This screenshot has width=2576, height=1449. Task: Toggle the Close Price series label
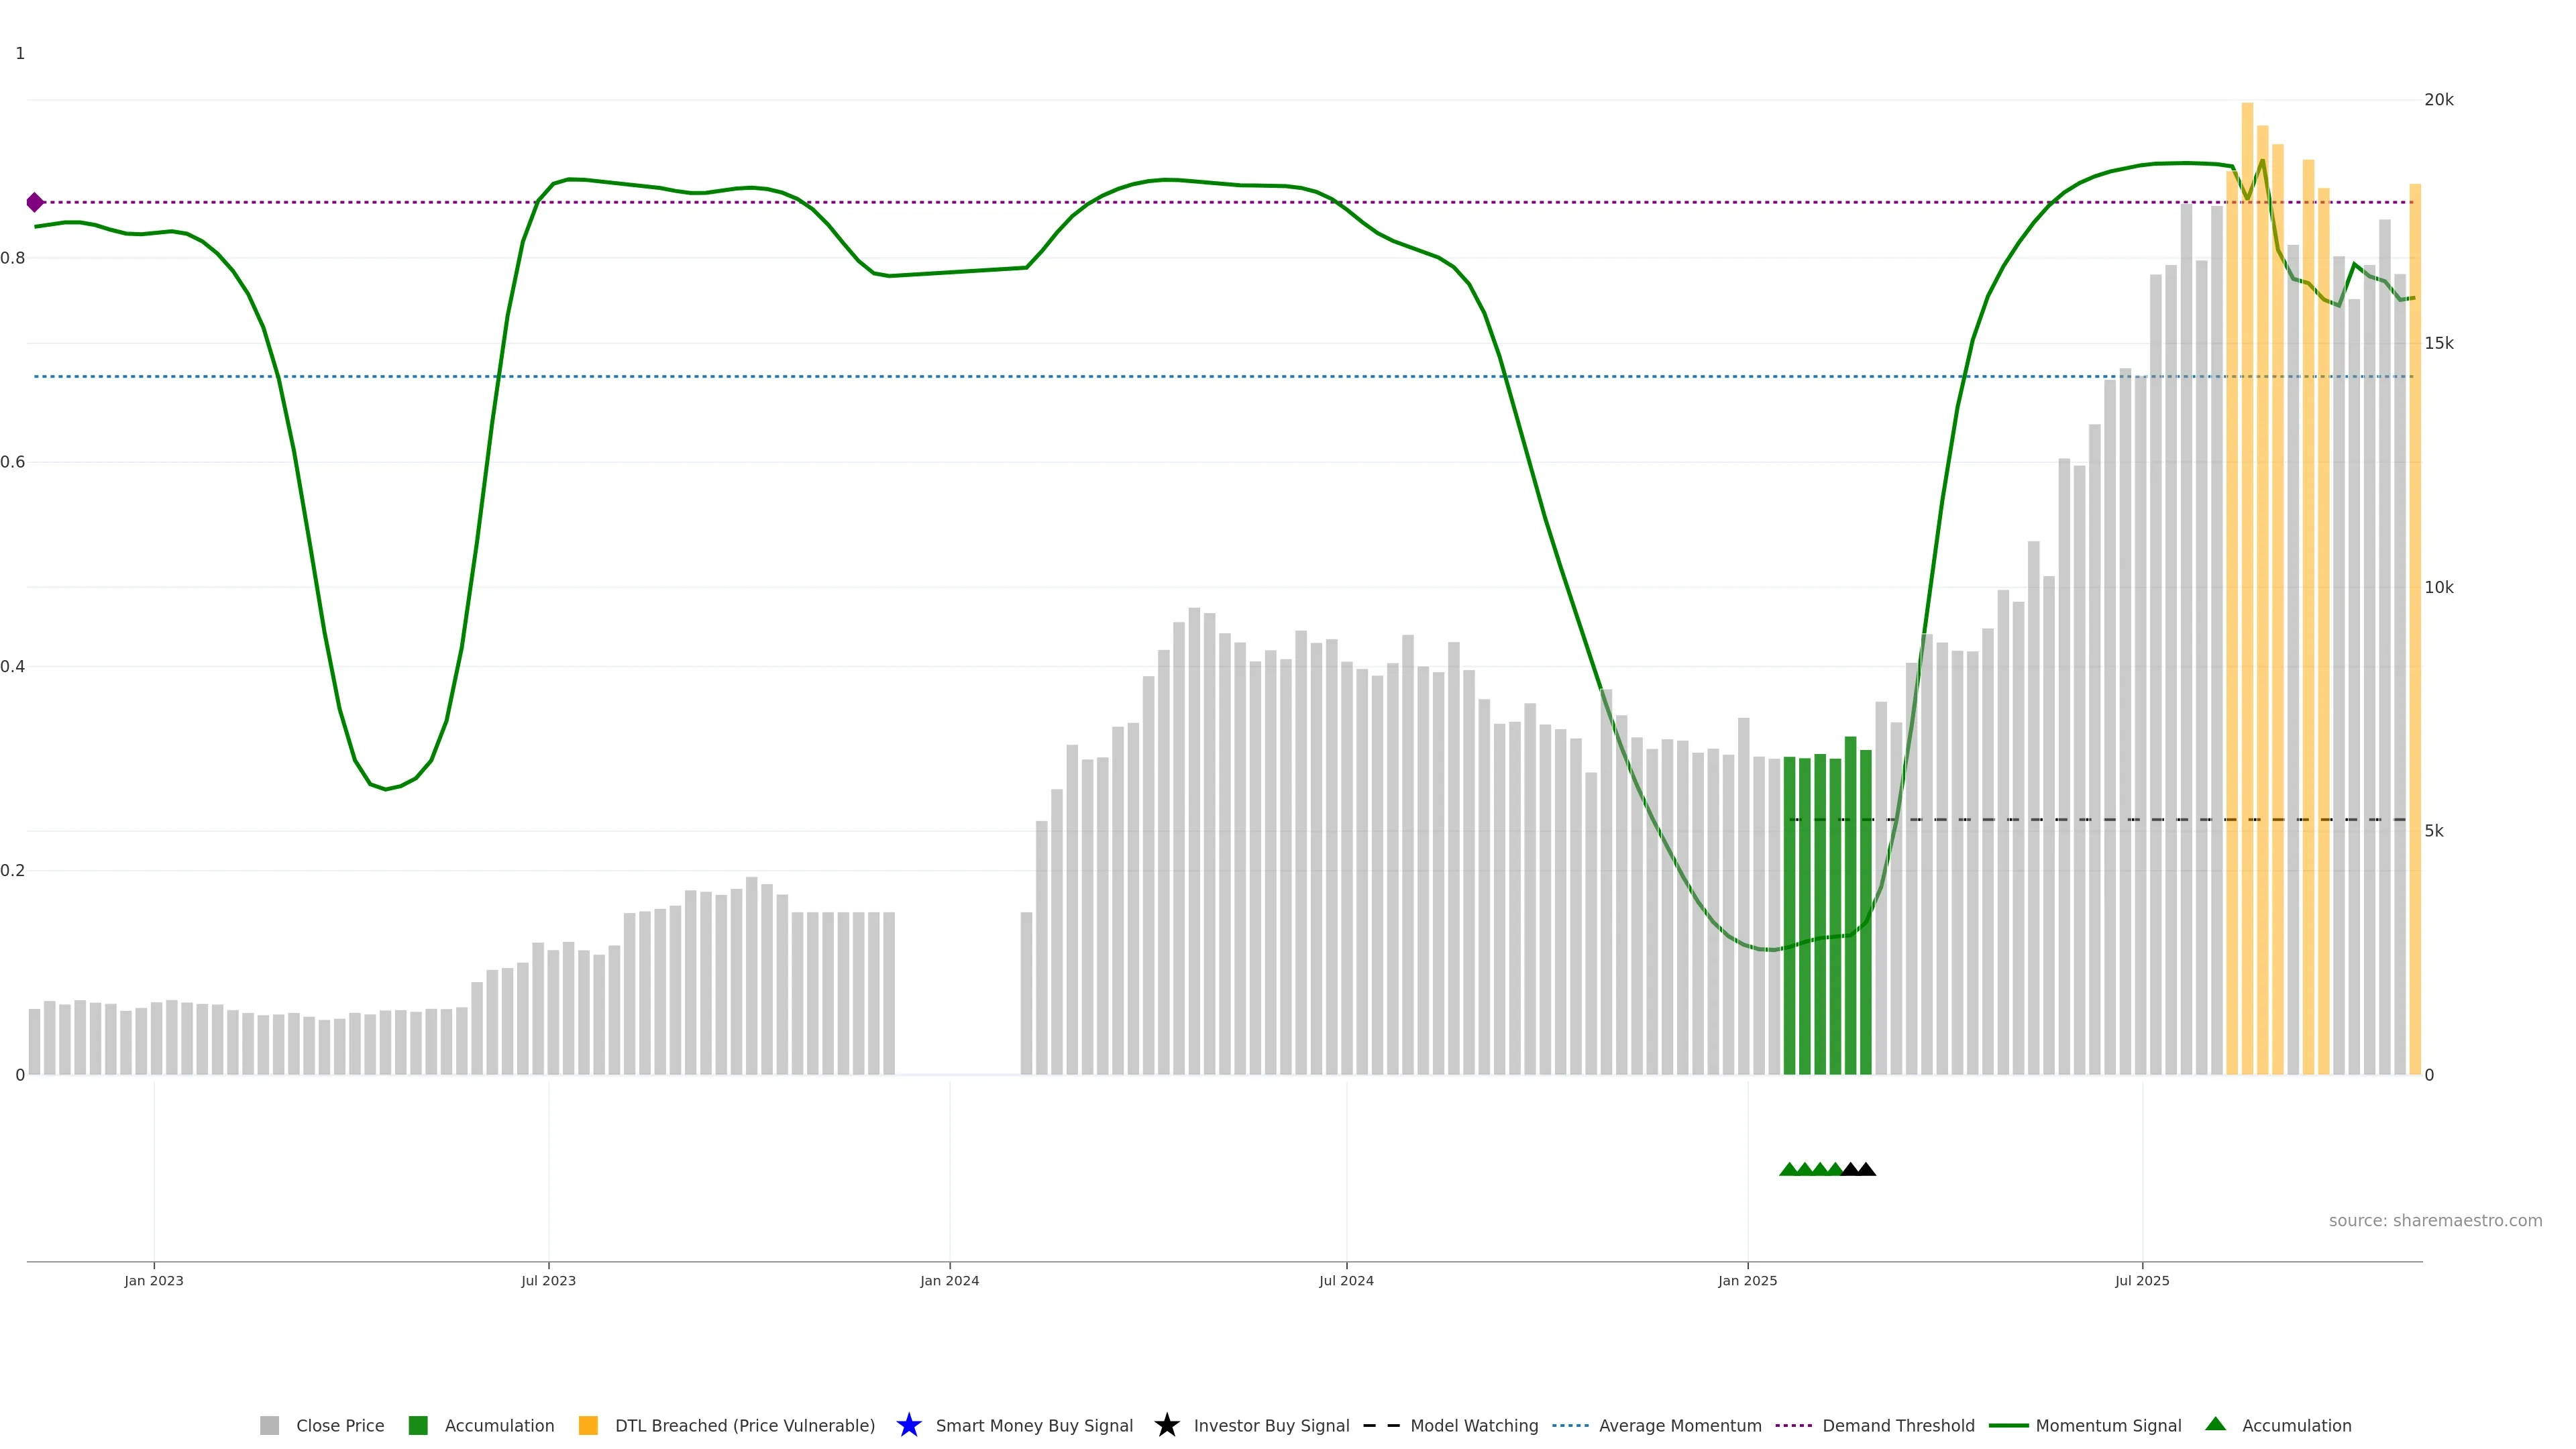pyautogui.click(x=340, y=1425)
